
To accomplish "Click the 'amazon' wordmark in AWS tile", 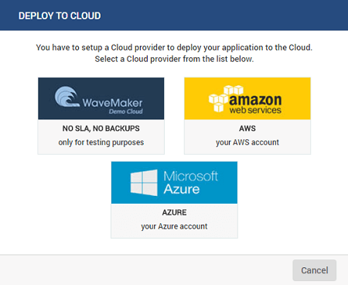I will pyautogui.click(x=255, y=100).
